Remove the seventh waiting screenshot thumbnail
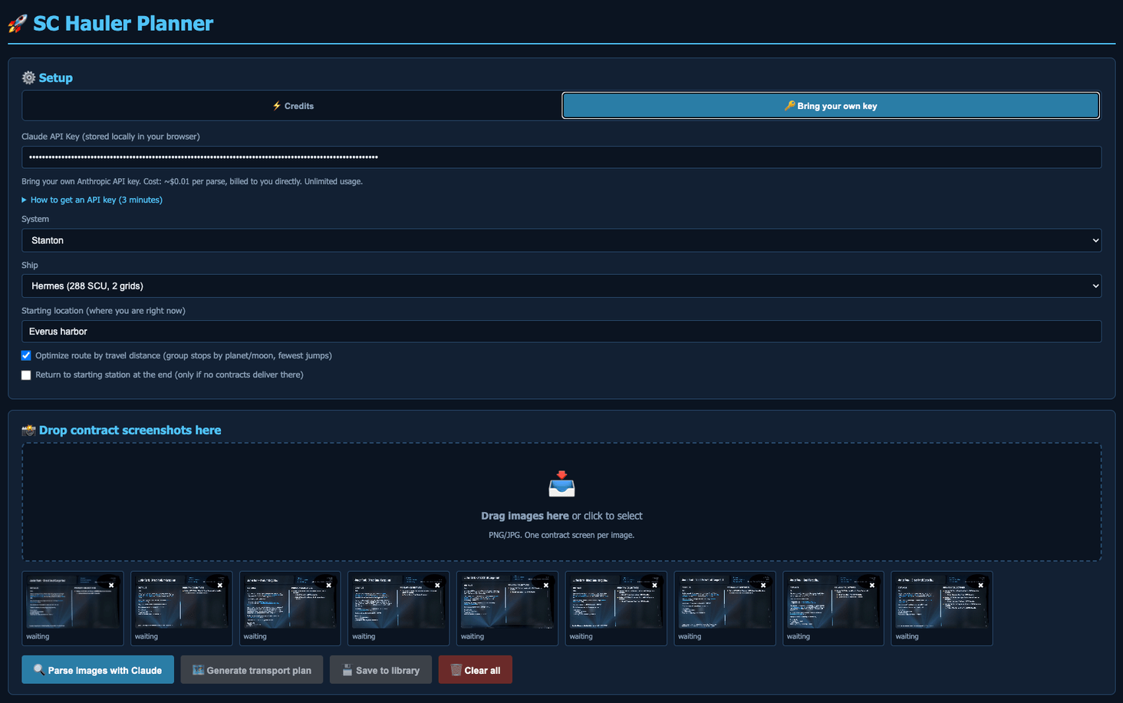 763,586
